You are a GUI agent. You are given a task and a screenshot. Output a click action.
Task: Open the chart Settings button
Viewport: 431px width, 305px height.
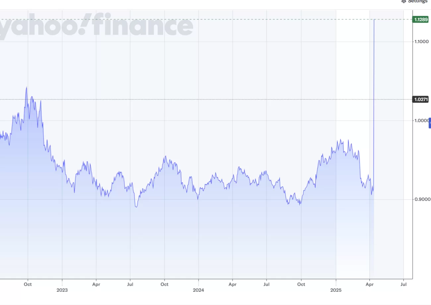pos(414,1)
